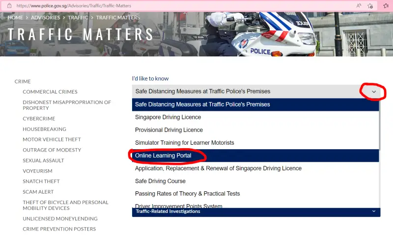Go to HOME breadcrumb link
The height and width of the screenshot is (235, 393).
[x=15, y=18]
